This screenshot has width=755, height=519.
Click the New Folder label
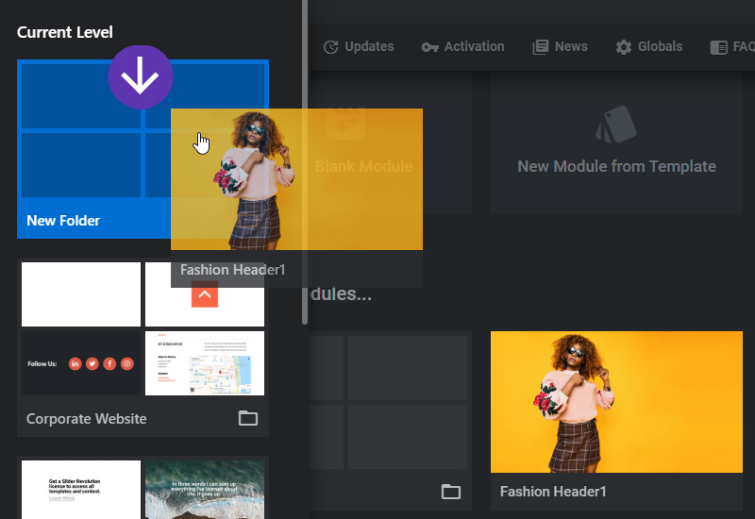click(63, 221)
